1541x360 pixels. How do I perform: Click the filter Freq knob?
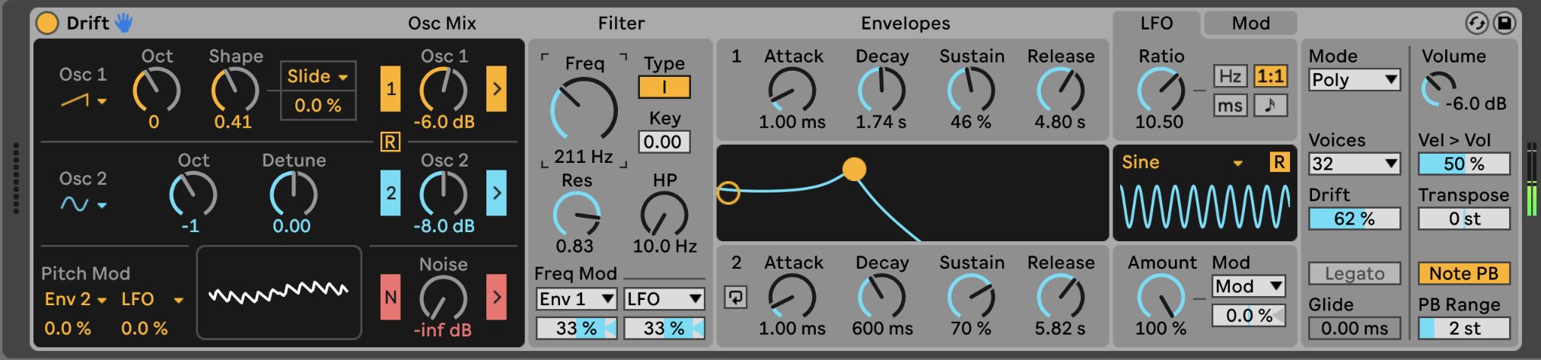pos(584,110)
